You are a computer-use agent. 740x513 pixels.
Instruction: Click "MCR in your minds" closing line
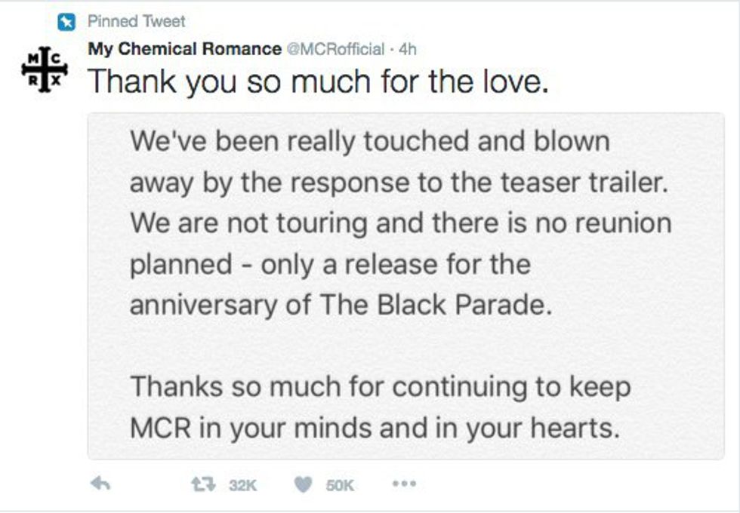pyautogui.click(x=375, y=428)
